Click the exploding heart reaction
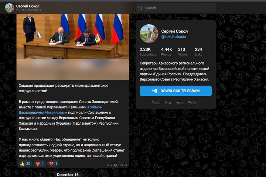Viewport: 266px width, 177px height. click(x=40, y=164)
